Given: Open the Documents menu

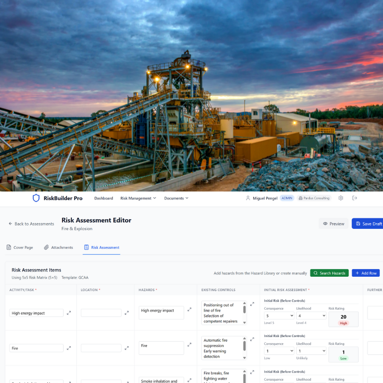Looking at the screenshot, I should [x=176, y=198].
